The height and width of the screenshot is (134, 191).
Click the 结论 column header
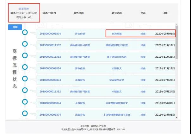(x=143, y=13)
